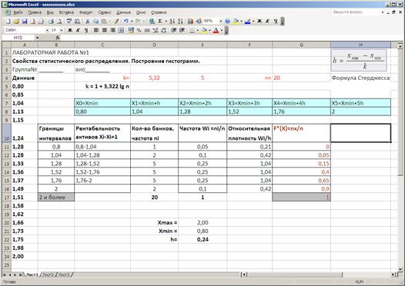405x286 pixels.
Task: Click the Currency Style icon
Action: pyautogui.click(x=131, y=31)
